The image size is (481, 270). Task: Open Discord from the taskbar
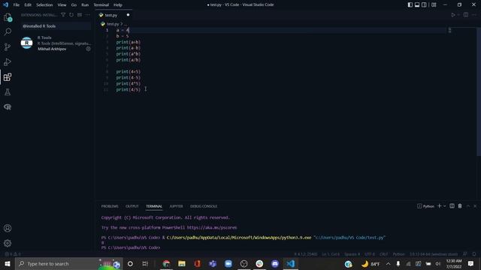pos(275,263)
